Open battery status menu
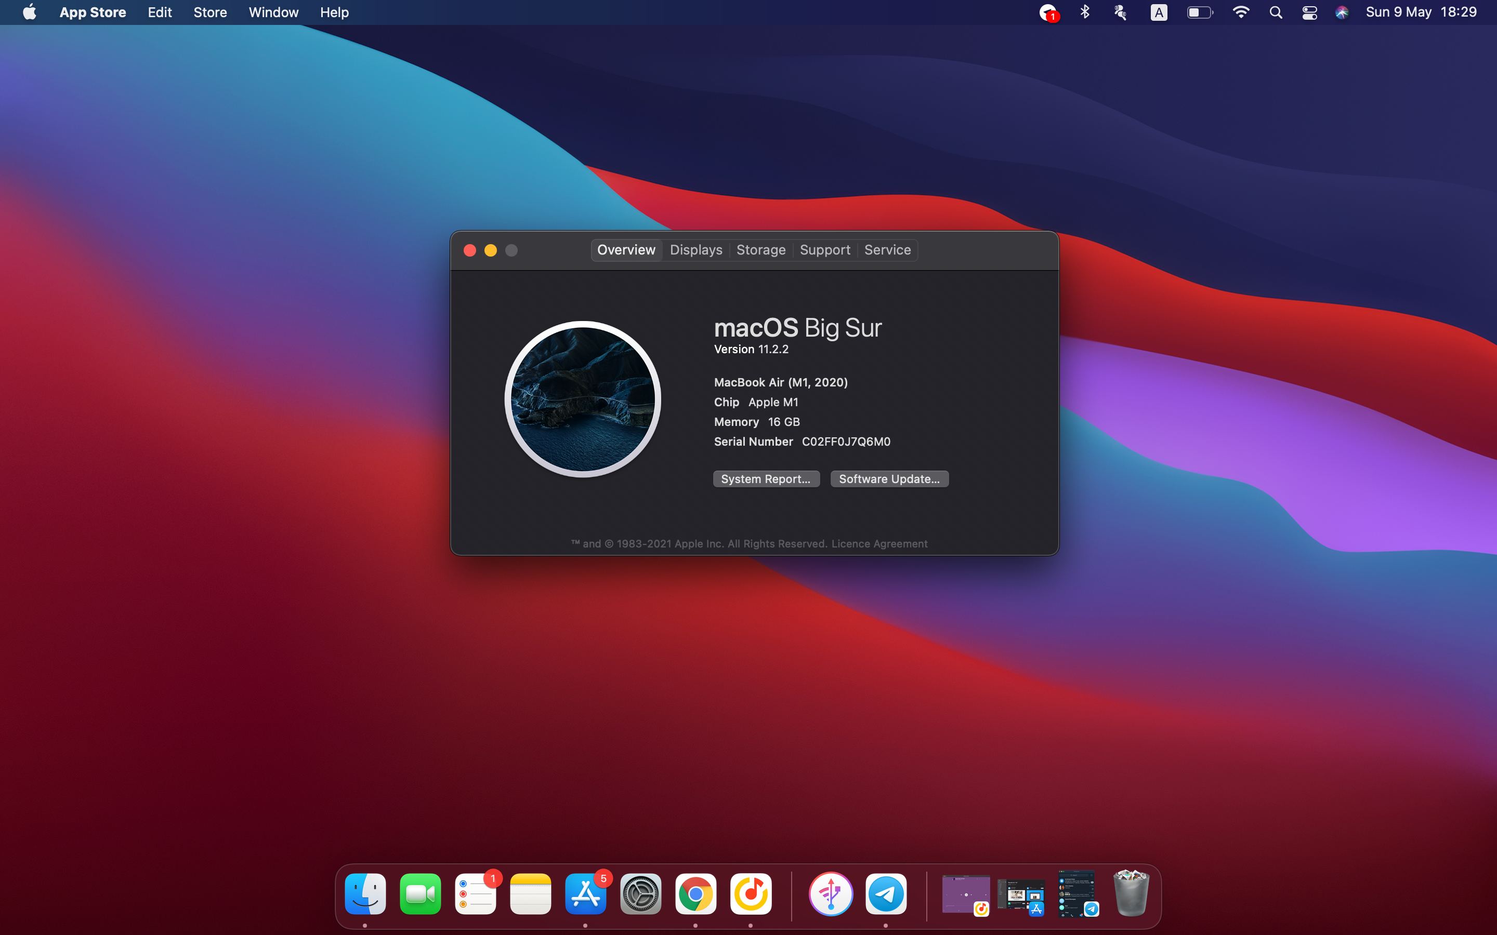1497x935 pixels. (x=1200, y=12)
